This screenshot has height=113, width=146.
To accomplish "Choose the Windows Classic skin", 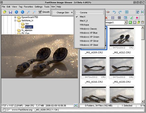I will (x=89, y=29).
